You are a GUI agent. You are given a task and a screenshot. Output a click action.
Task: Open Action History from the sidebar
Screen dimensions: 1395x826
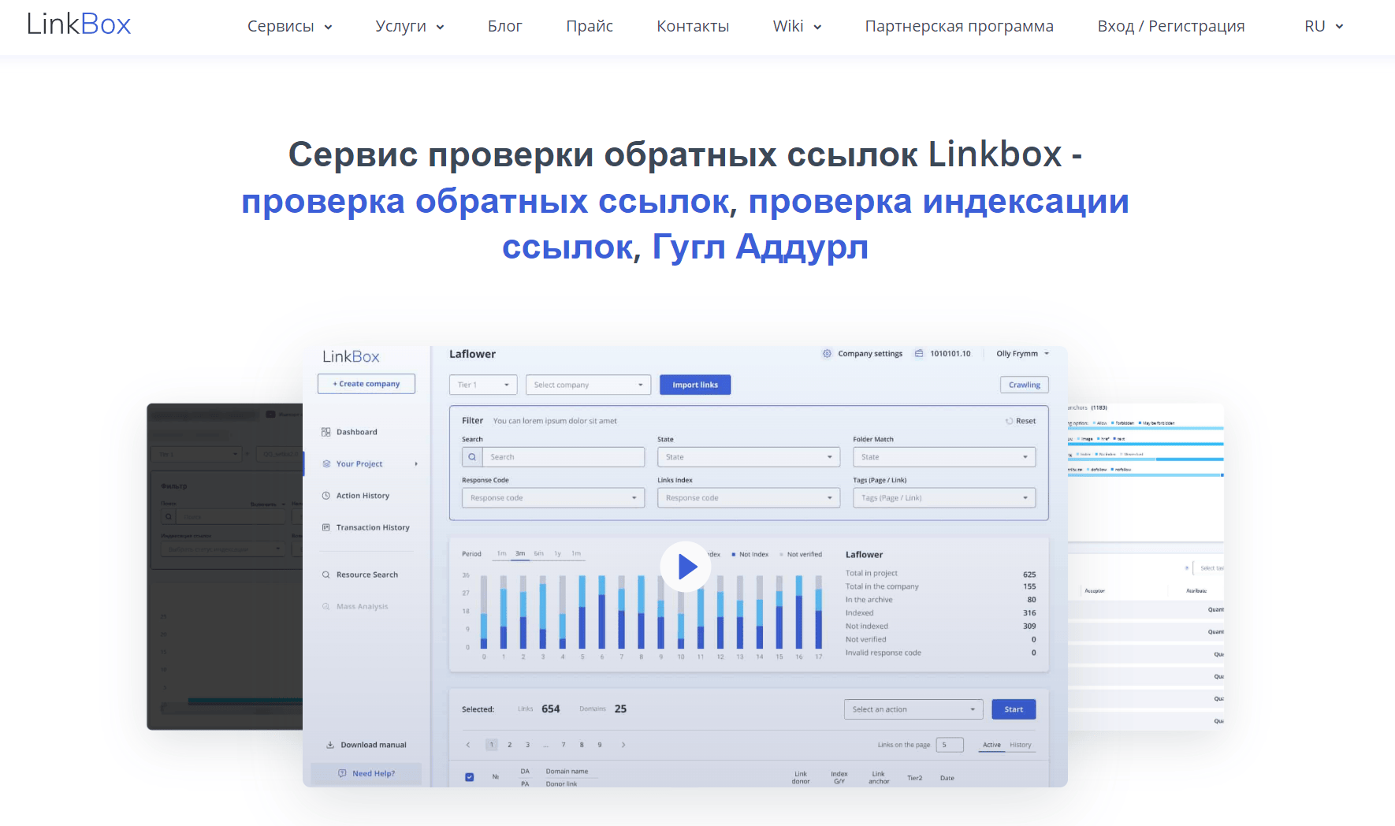click(x=363, y=495)
